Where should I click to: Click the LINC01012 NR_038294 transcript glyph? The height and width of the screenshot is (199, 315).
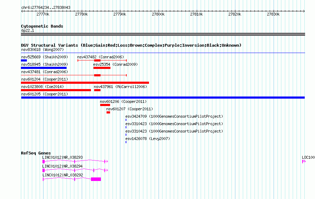(x=75, y=170)
